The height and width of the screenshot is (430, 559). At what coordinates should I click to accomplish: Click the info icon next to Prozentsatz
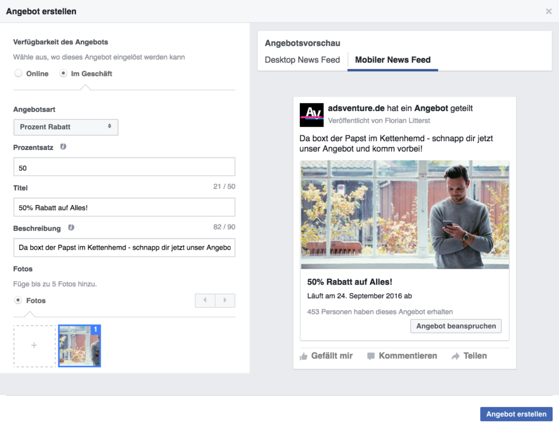[63, 147]
